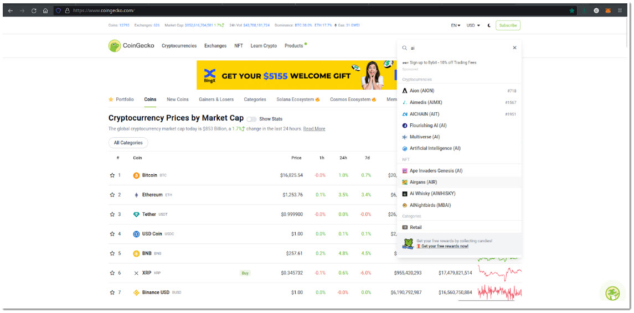The image size is (634, 313).
Task: Star XRP as favorite
Action: click(x=112, y=273)
